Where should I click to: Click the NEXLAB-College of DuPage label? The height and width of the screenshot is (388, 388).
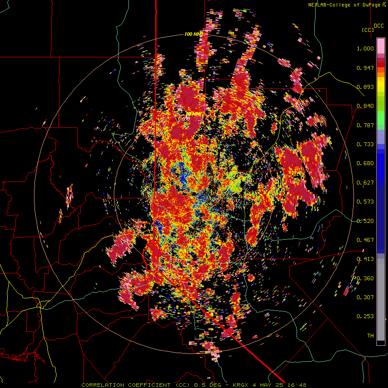pos(344,5)
